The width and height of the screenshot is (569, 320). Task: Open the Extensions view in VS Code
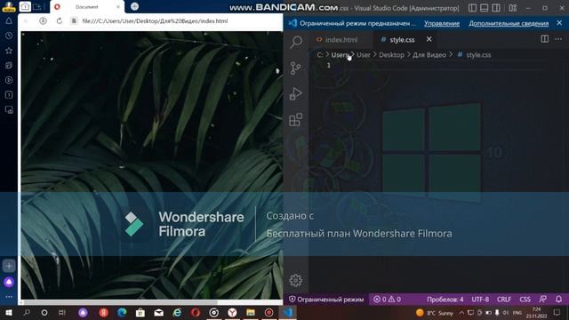(296, 120)
